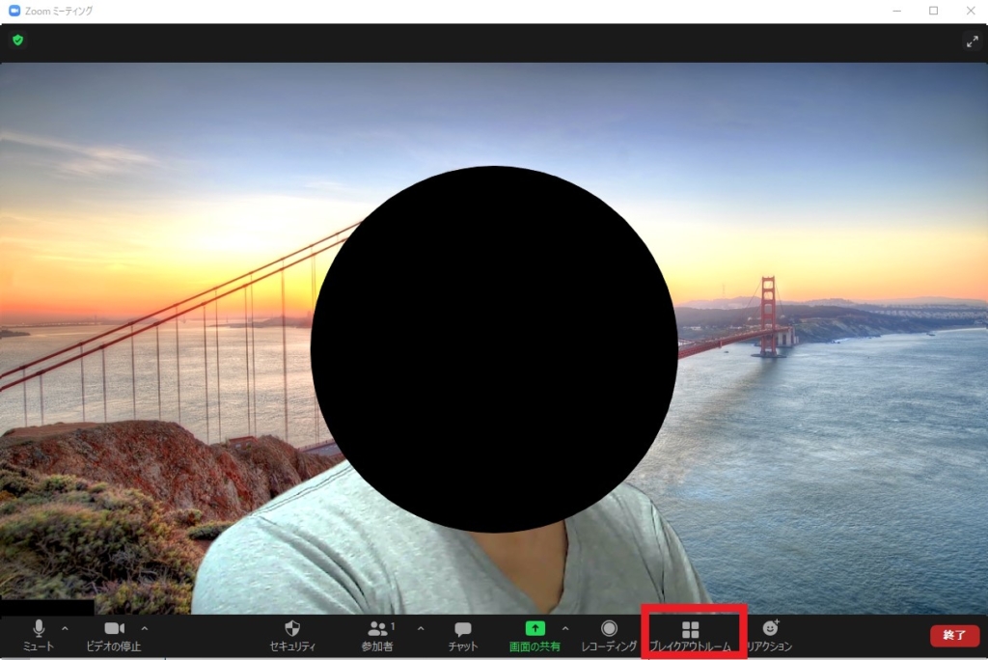Enter full screen with the arrows icon
988x660 pixels.
[x=973, y=41]
